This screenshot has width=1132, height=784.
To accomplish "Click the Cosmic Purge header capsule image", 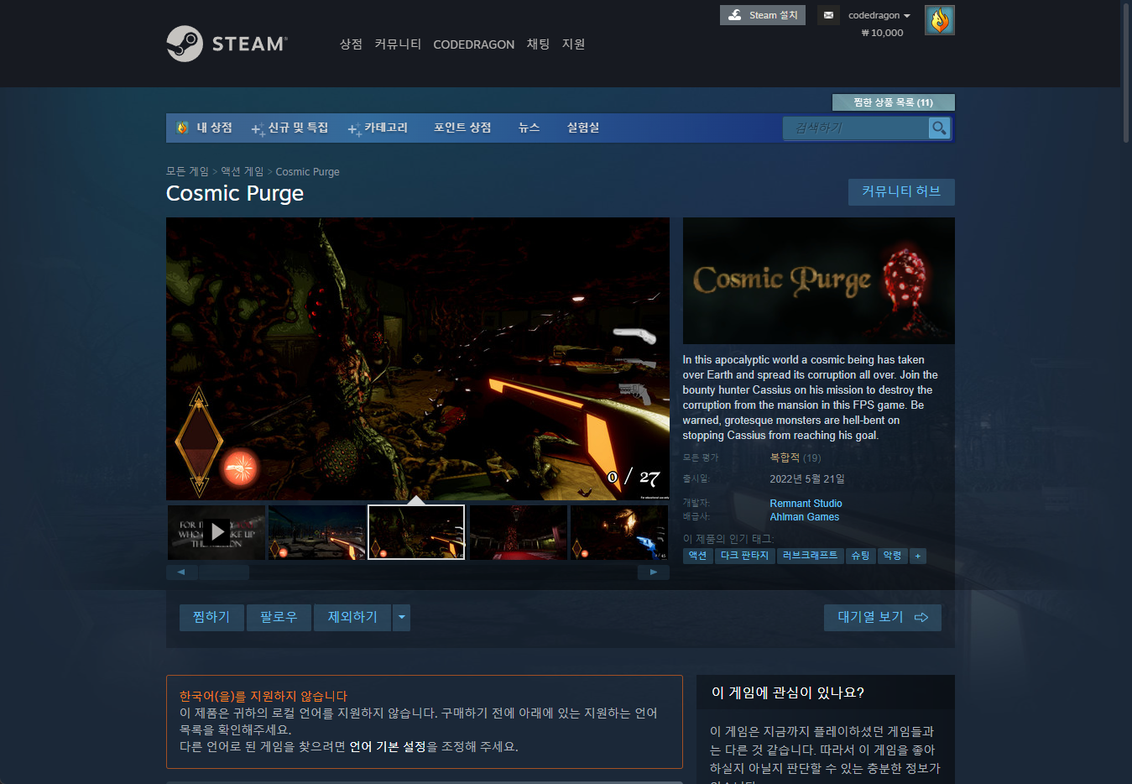I will [x=818, y=280].
